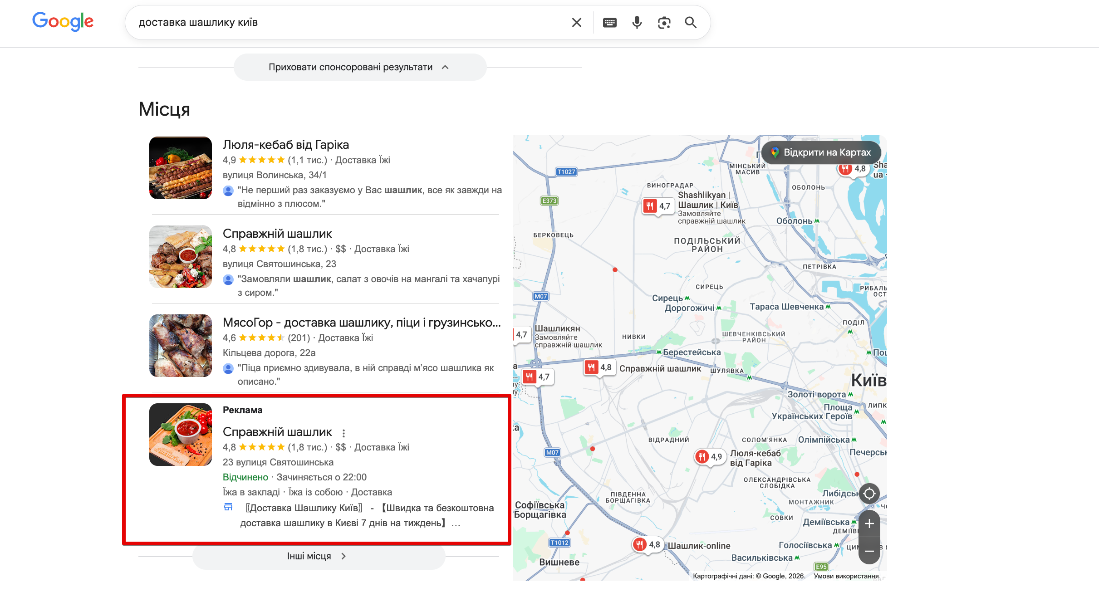The width and height of the screenshot is (1099, 597).
Task: Open the on-screen keyboard input tool
Action: pos(609,22)
